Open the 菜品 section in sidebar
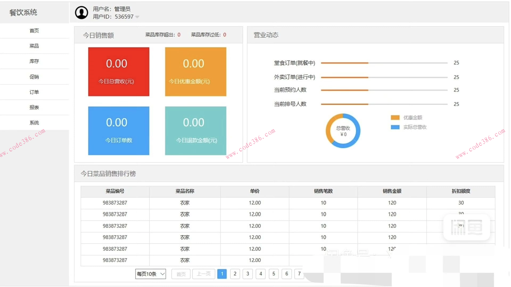The image size is (511, 287). 34,46
